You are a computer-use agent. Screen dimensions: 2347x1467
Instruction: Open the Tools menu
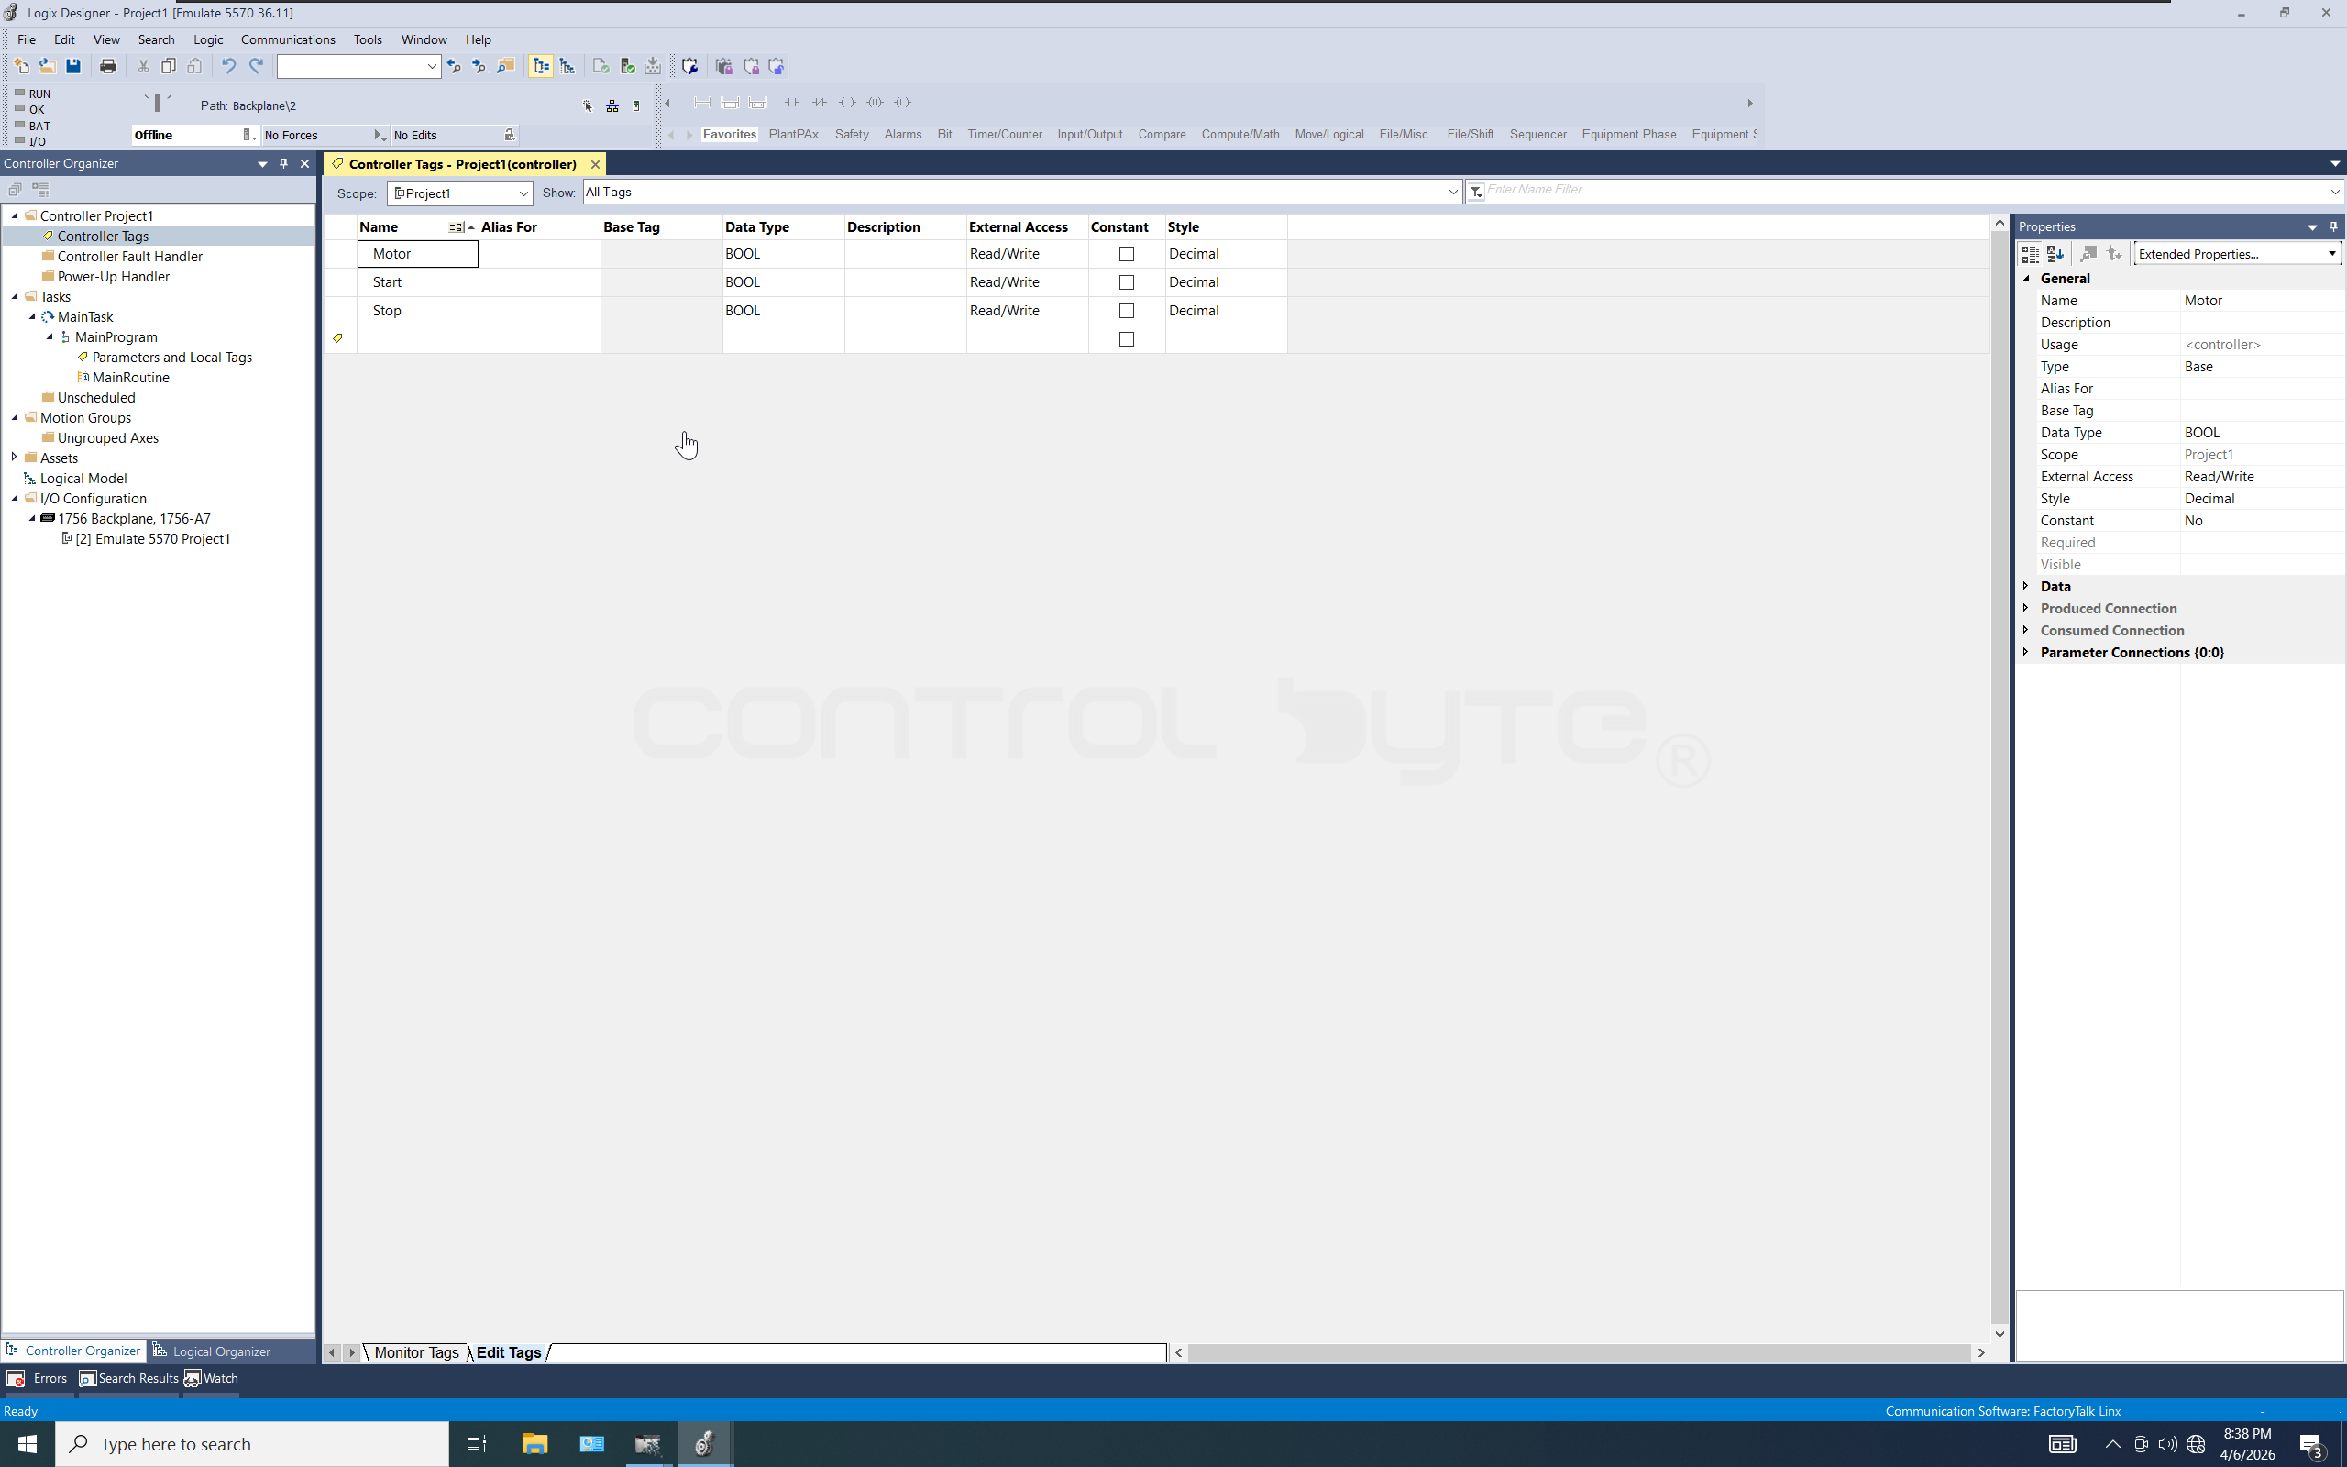click(368, 39)
